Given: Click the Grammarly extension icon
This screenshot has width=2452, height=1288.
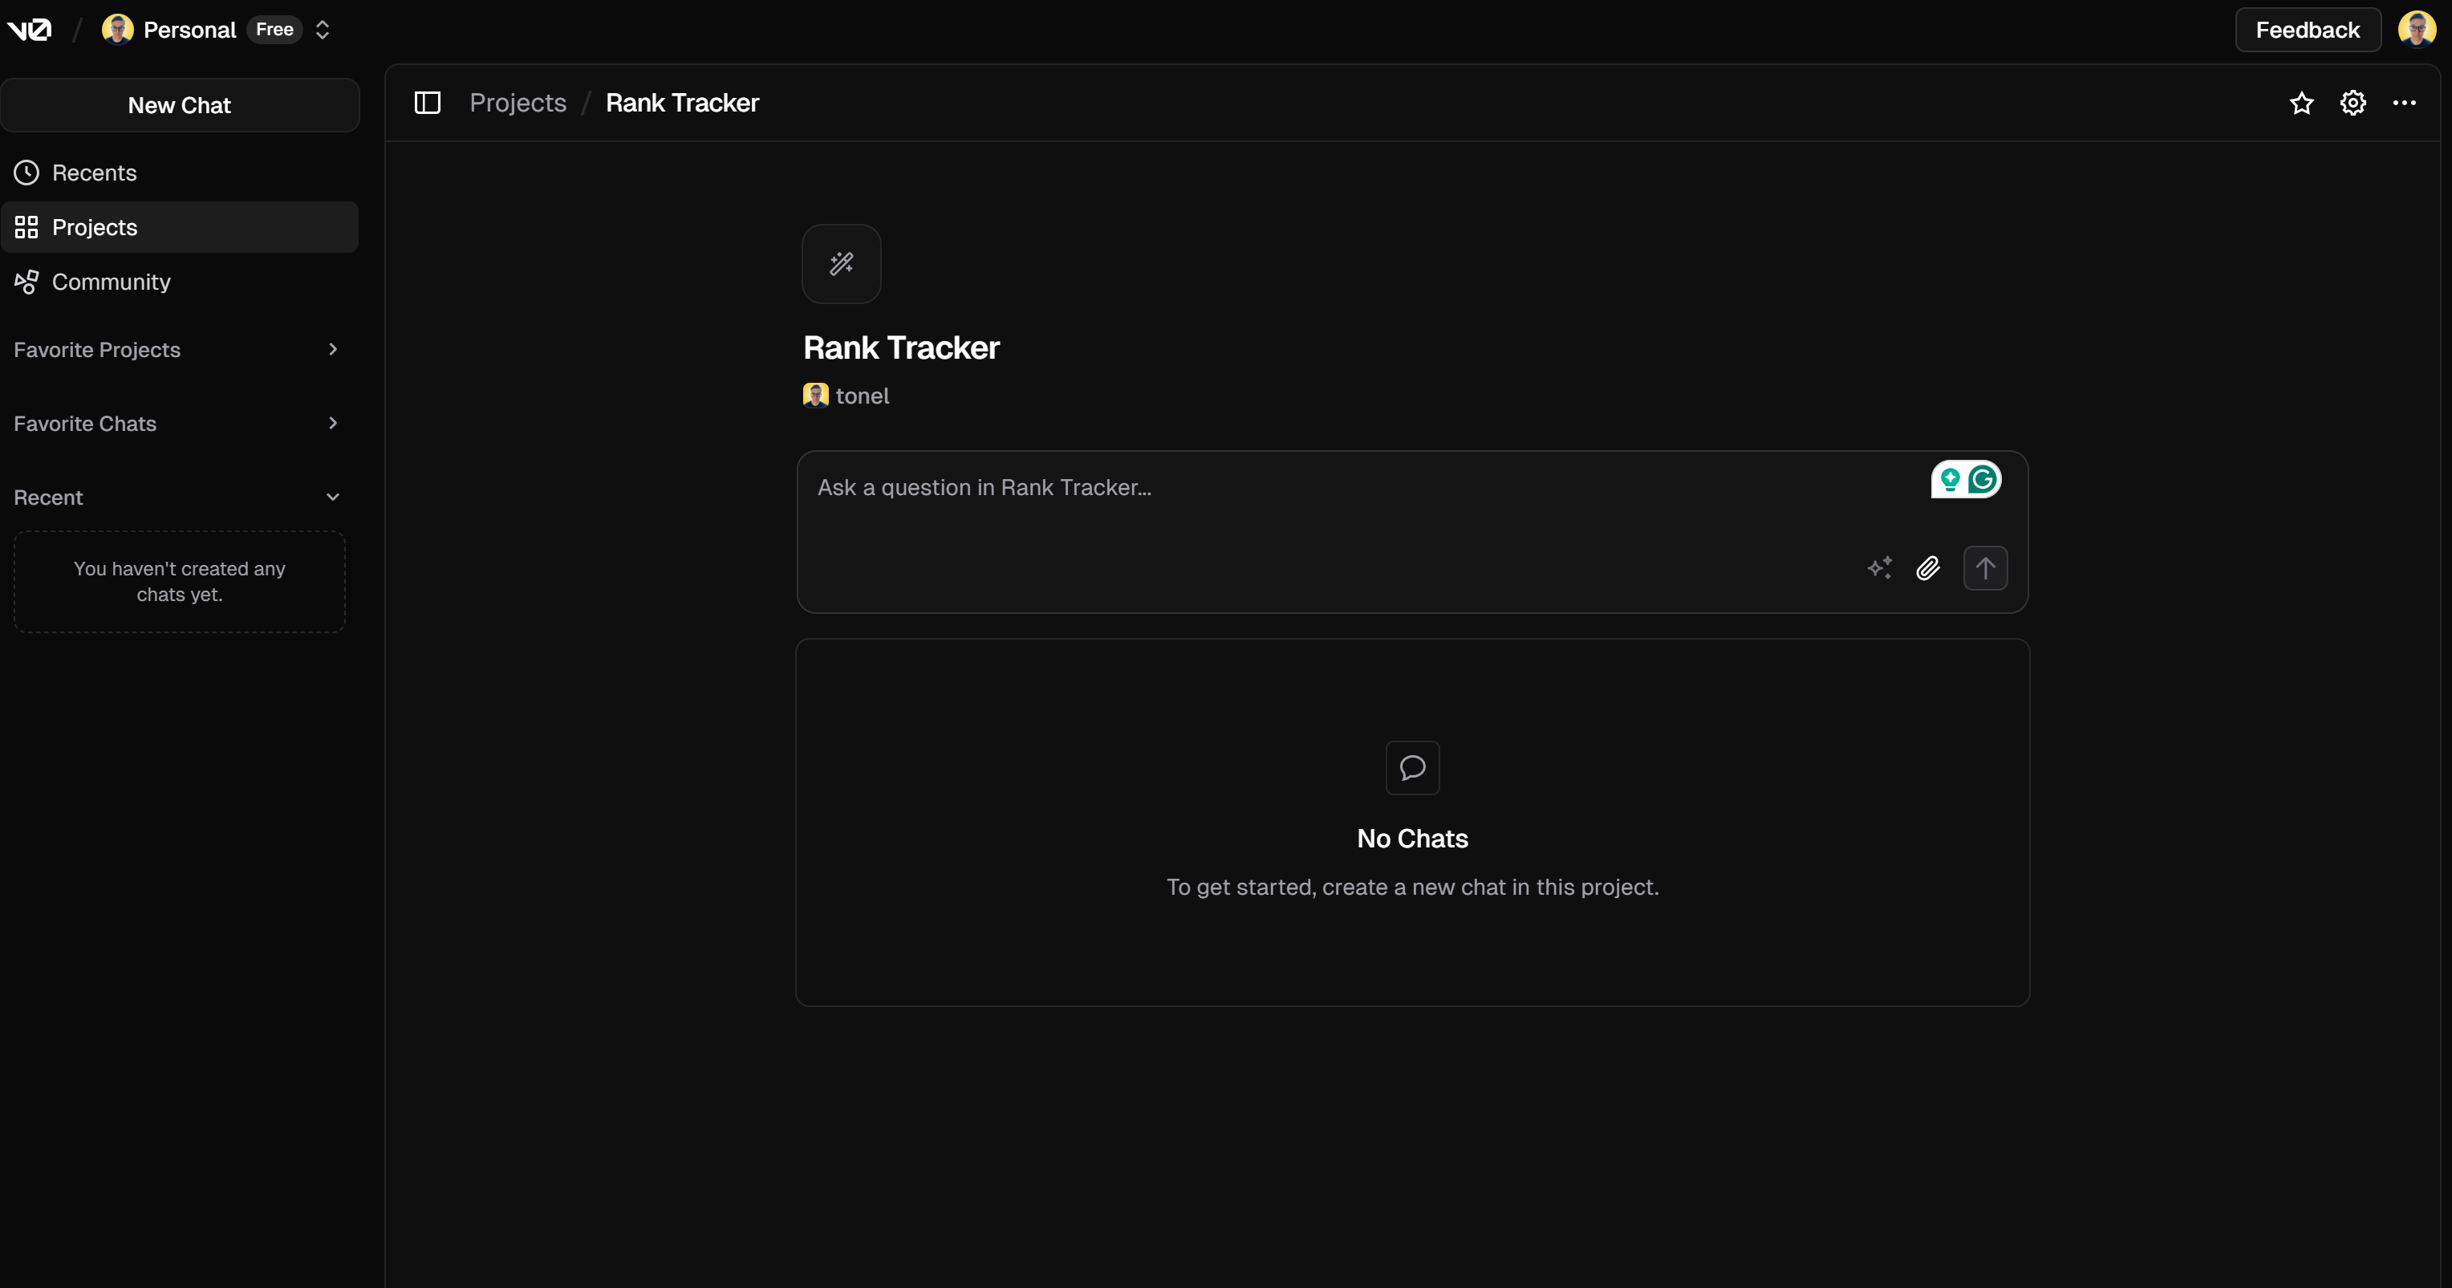Looking at the screenshot, I should pyautogui.click(x=1983, y=479).
